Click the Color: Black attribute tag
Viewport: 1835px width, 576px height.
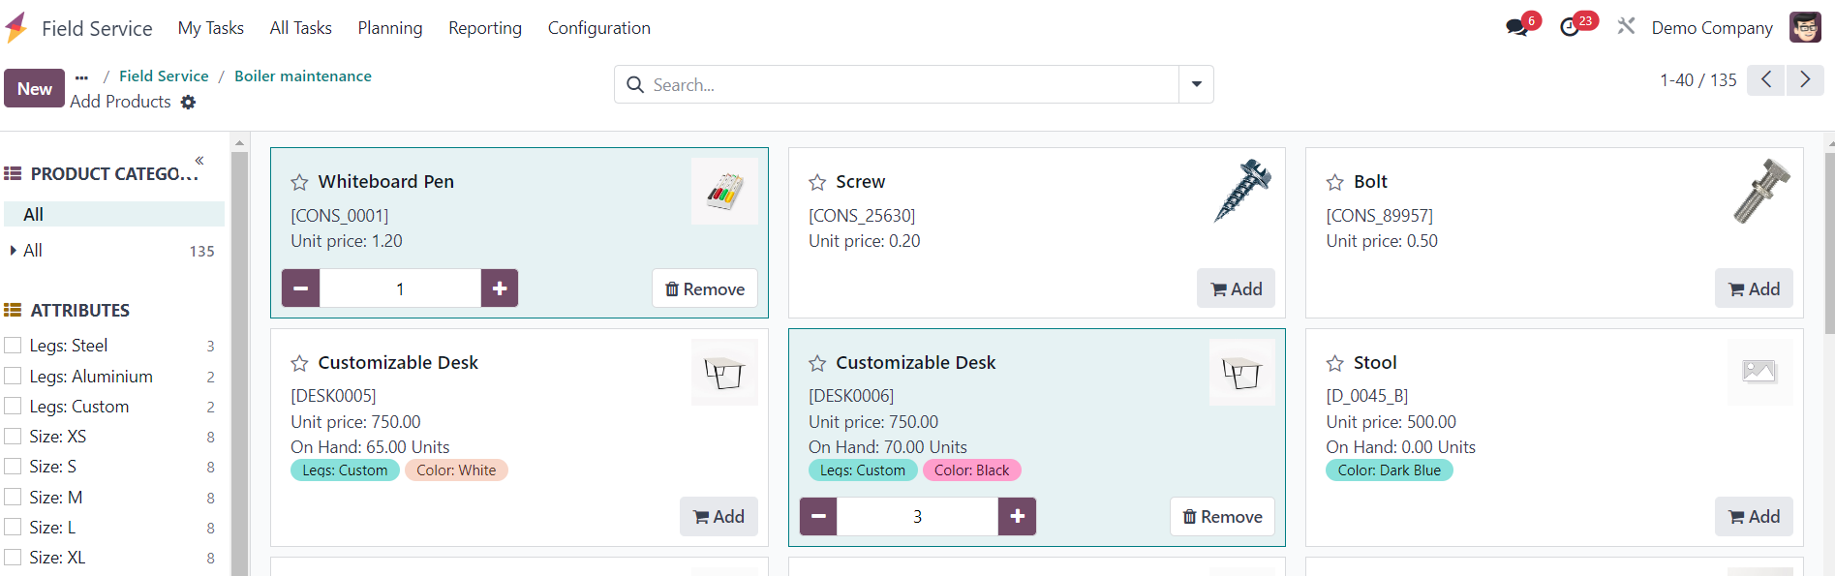971,470
